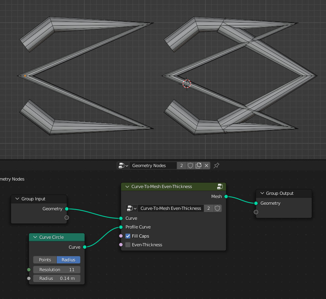Click the Radius mode button on Curve Circle
326x299 pixels.
coord(68,260)
